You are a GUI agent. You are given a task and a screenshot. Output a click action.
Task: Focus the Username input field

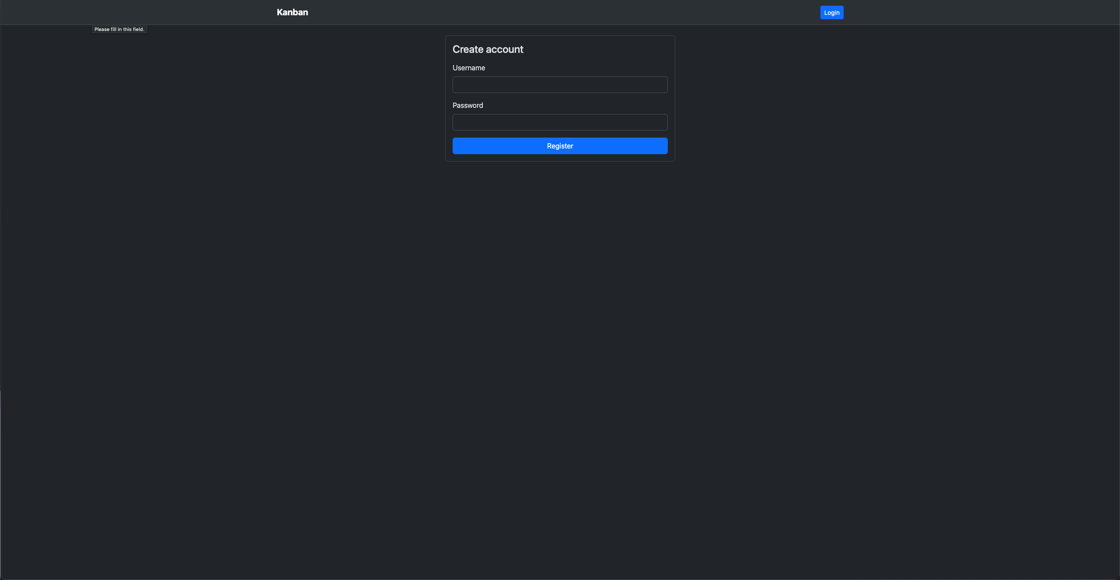(560, 85)
